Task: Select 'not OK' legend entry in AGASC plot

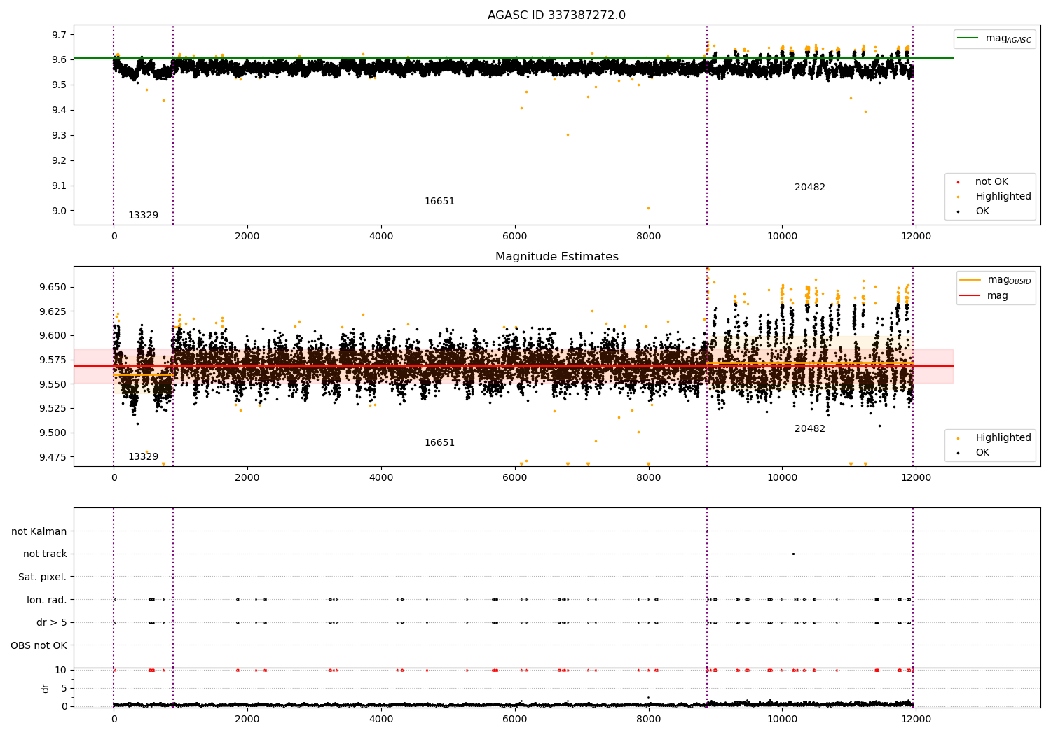Action: click(991, 182)
